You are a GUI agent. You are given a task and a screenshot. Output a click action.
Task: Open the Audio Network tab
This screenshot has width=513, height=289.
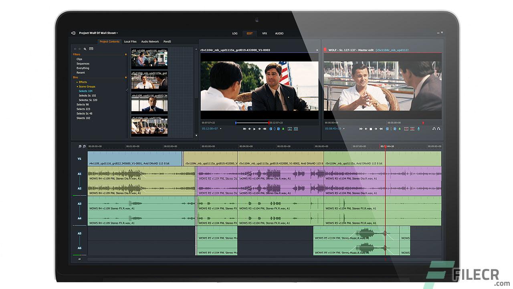pyautogui.click(x=150, y=42)
